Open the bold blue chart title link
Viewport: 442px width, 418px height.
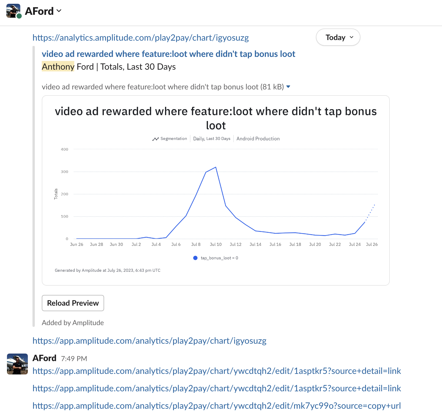point(169,54)
